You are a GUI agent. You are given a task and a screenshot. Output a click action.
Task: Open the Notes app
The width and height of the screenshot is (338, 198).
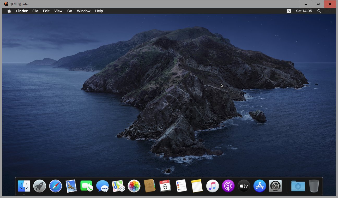click(197, 186)
